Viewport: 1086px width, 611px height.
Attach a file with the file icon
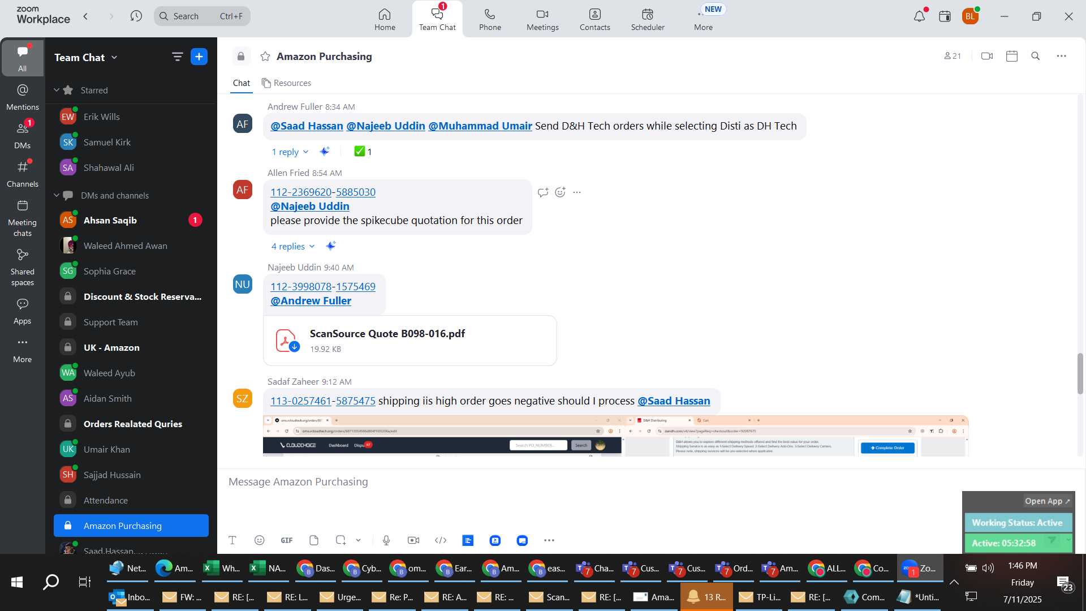[x=314, y=540]
